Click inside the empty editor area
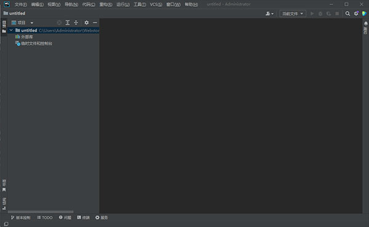The width and height of the screenshot is (369, 227). pos(231,116)
